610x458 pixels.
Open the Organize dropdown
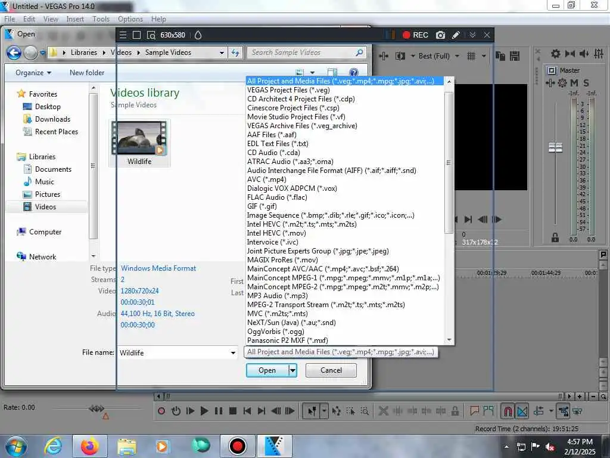pyautogui.click(x=33, y=73)
